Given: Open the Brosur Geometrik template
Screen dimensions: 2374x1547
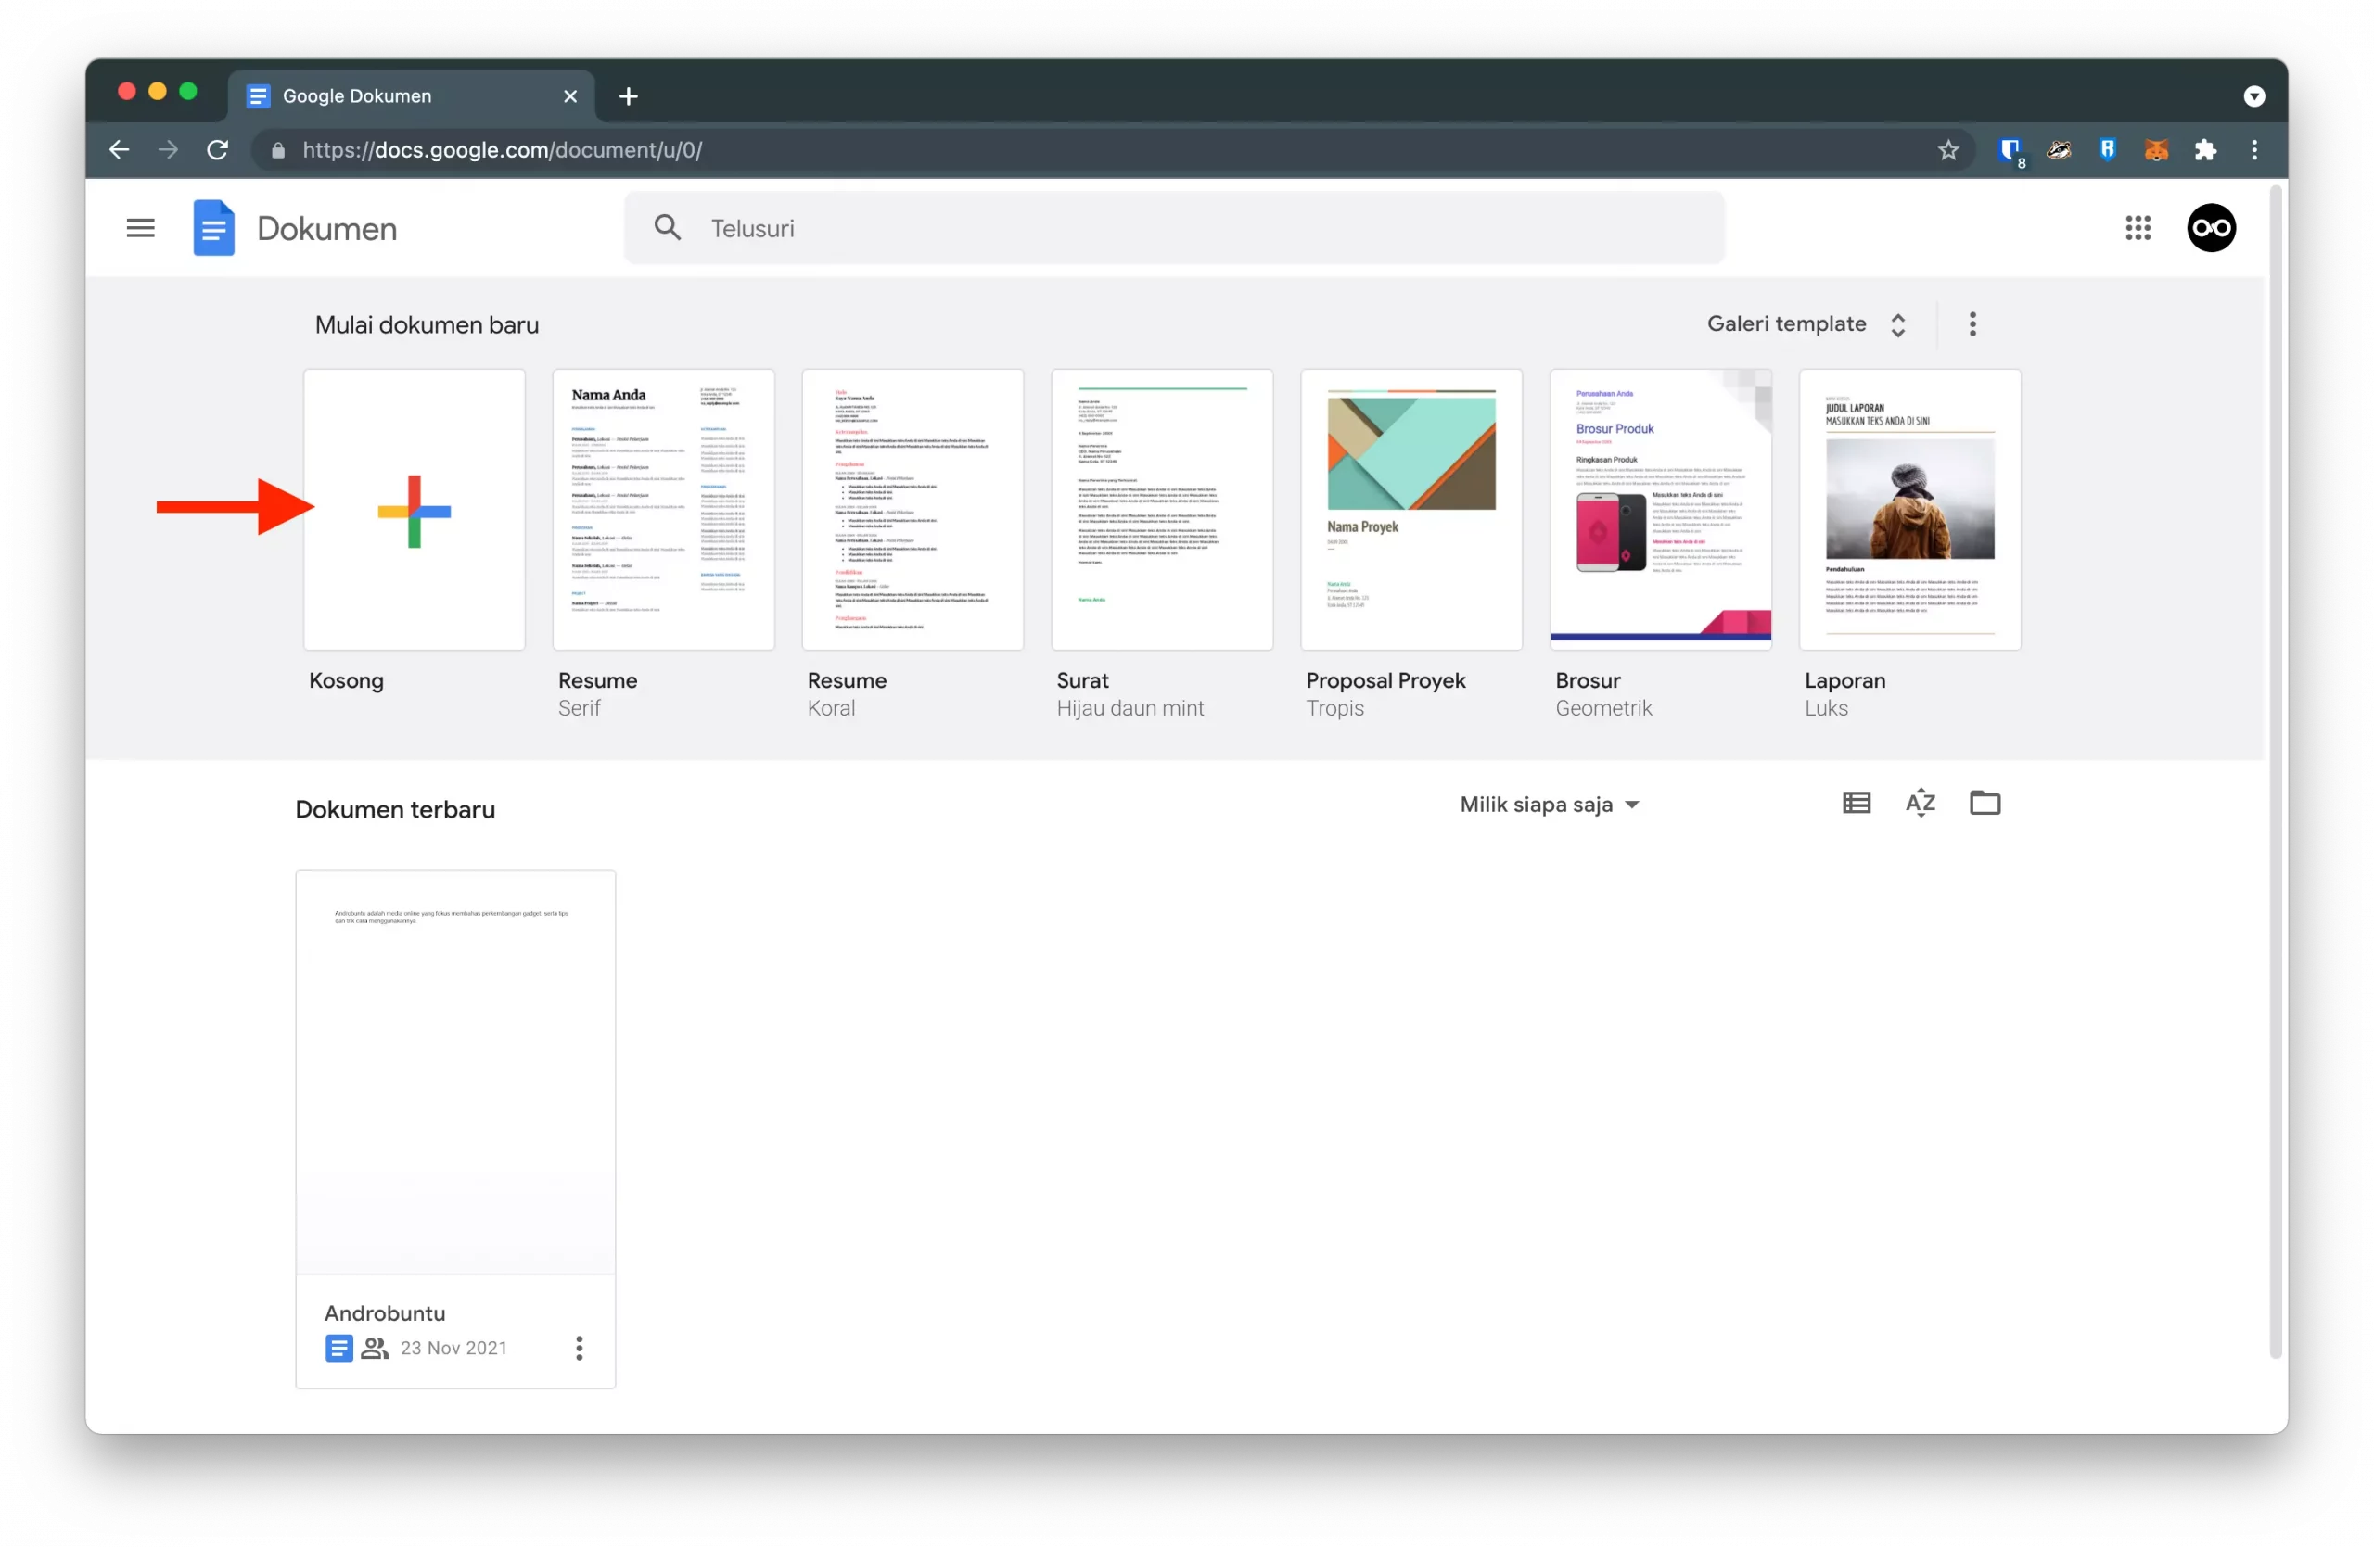Looking at the screenshot, I should coord(1660,510).
